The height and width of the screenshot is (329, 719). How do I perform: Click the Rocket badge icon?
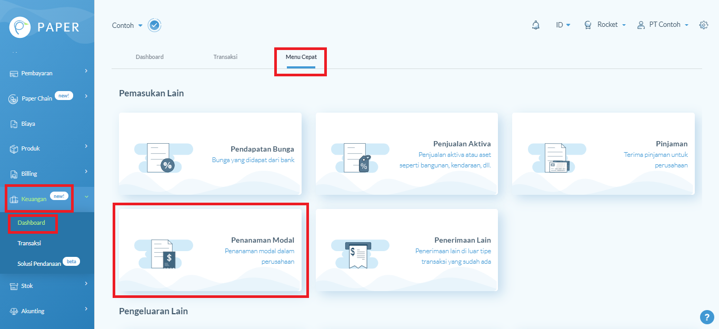[x=588, y=25]
